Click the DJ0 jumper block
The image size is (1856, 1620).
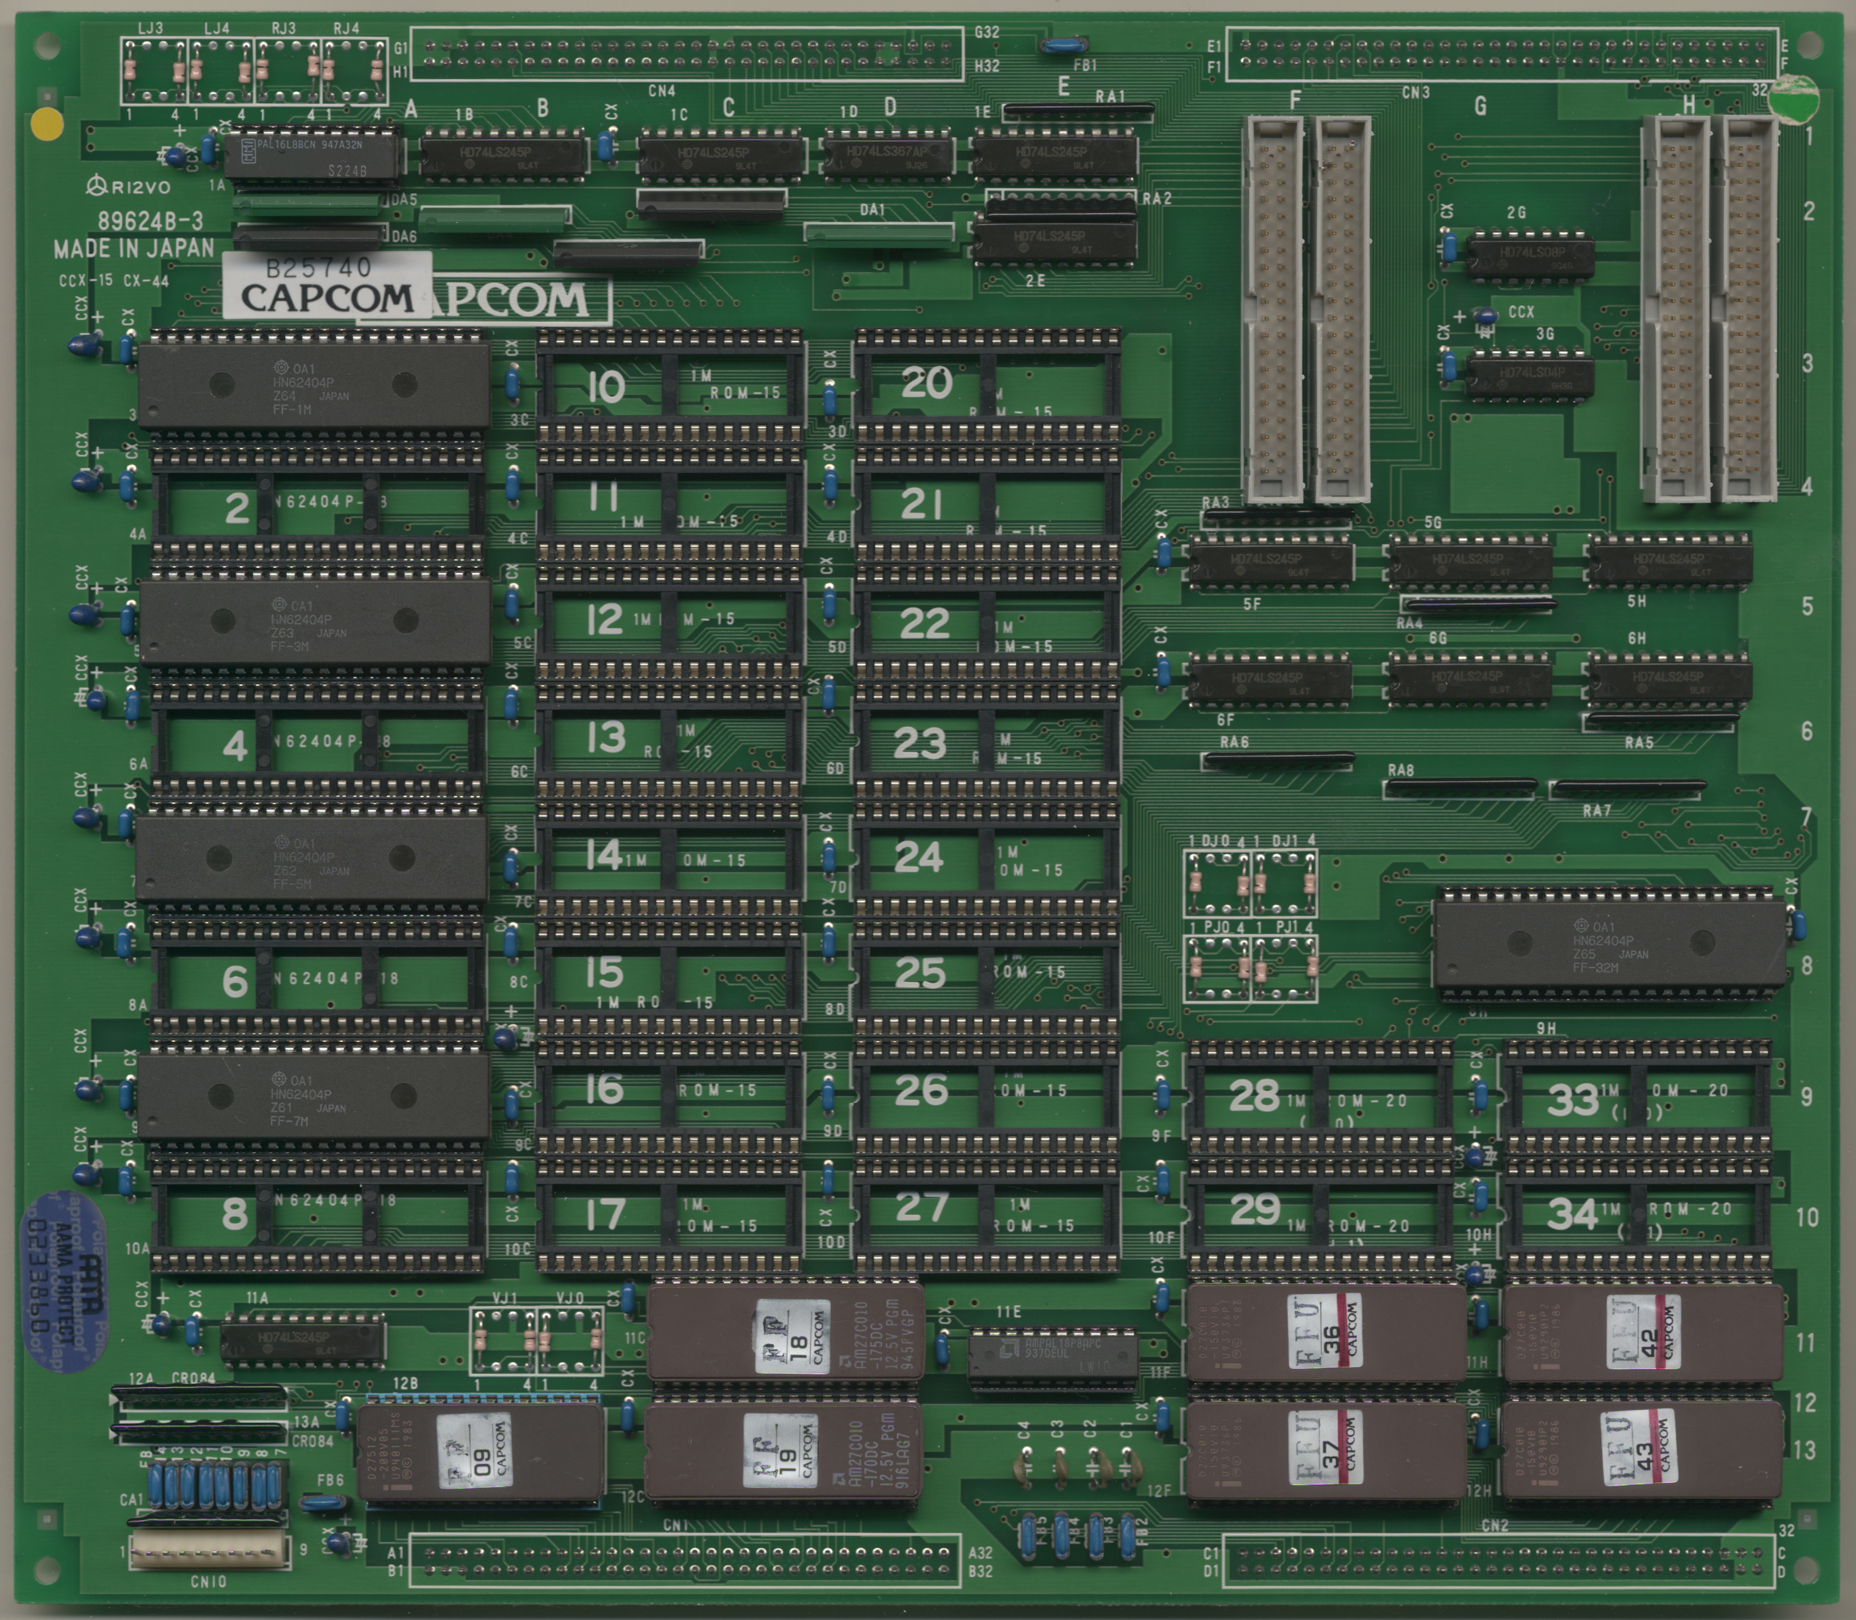pos(1217,883)
